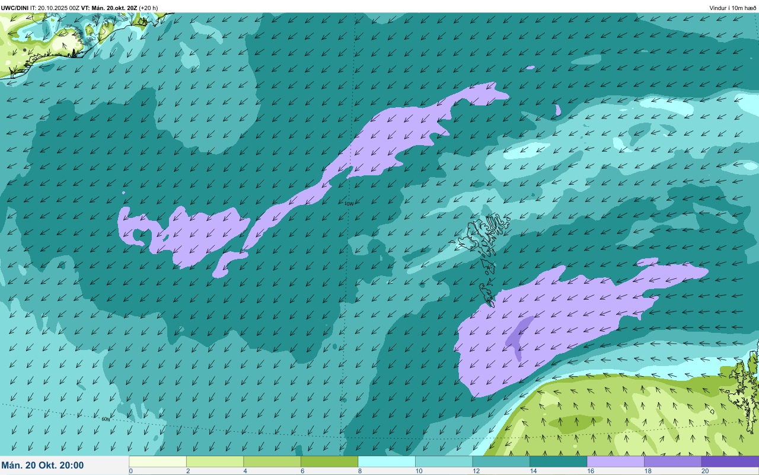Click the '(+20 h)' forecast offset text

pyautogui.click(x=148, y=8)
